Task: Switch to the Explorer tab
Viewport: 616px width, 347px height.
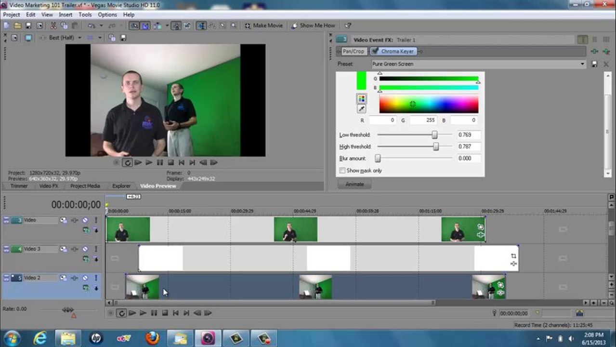Action: tap(121, 186)
